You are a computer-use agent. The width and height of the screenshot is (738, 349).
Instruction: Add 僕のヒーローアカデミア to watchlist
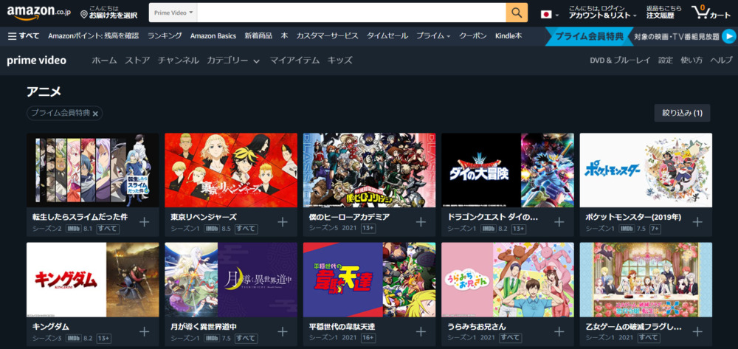(x=421, y=222)
